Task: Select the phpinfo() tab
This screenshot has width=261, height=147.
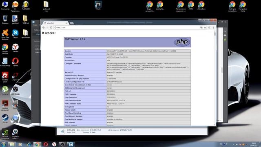Action: pos(55,23)
